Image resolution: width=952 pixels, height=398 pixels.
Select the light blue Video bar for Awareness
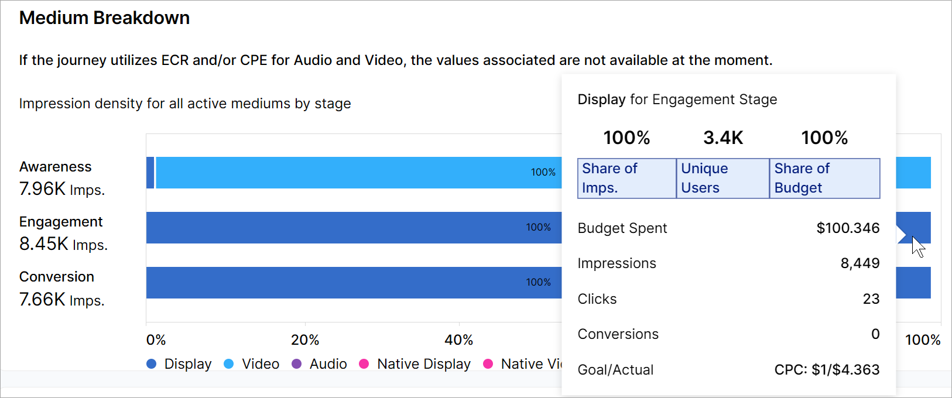(x=351, y=173)
